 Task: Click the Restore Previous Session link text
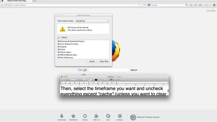[149, 117]
